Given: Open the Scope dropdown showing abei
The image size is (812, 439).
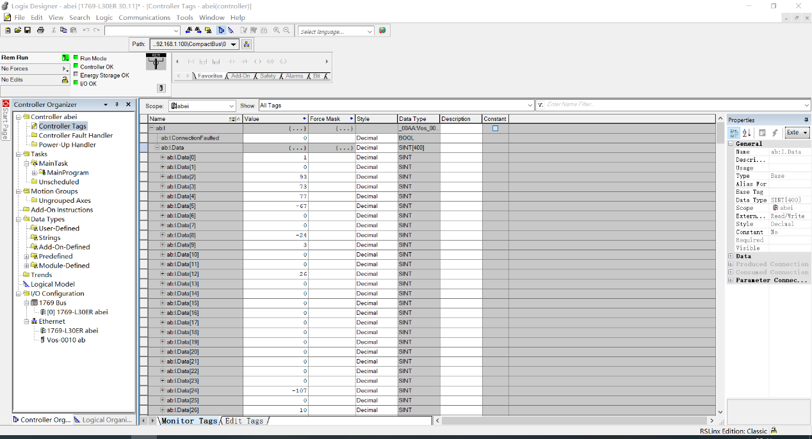Looking at the screenshot, I should coord(231,106).
